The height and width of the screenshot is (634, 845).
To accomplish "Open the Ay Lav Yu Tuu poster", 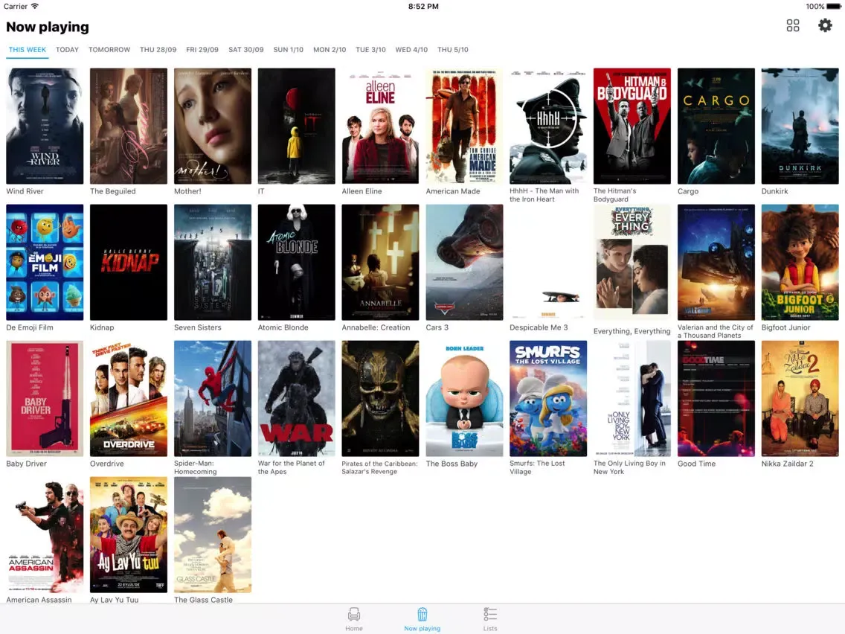I will click(129, 535).
